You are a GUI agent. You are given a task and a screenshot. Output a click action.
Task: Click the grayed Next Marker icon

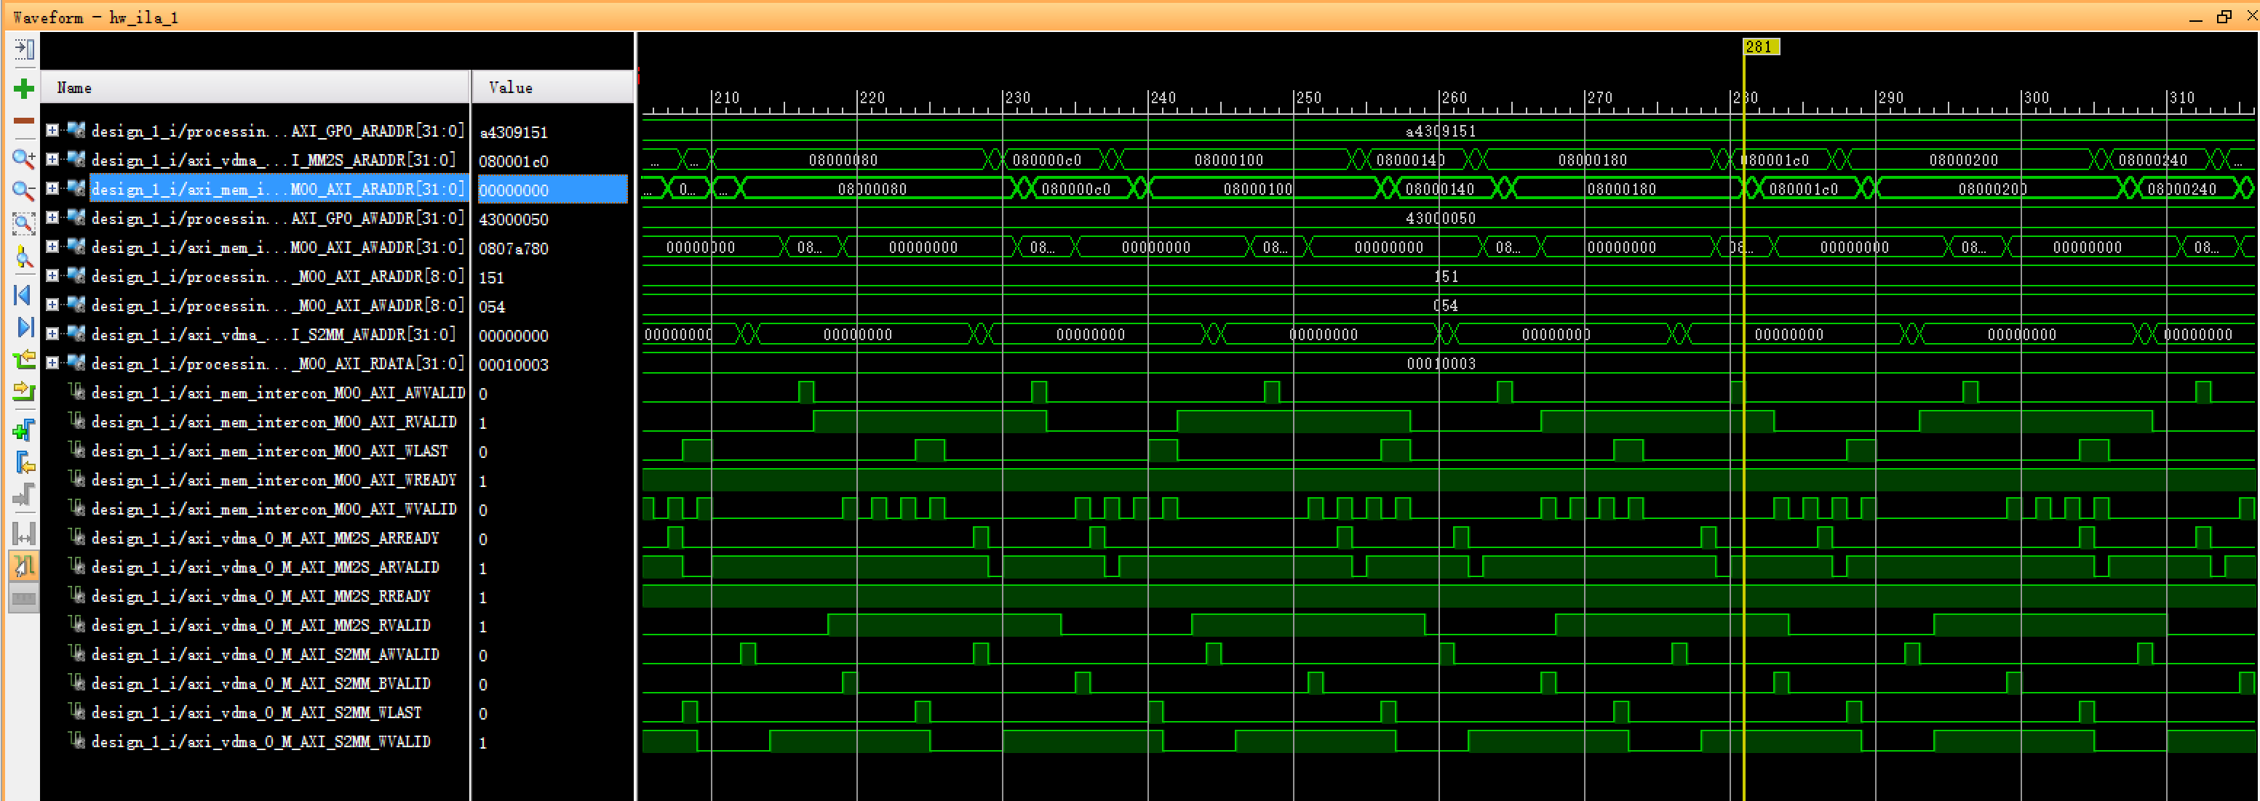click(x=24, y=494)
